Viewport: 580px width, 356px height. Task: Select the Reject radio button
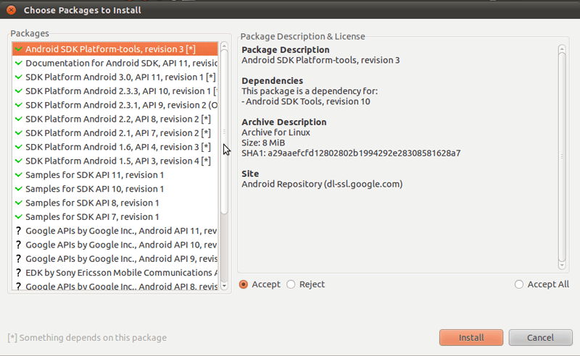[291, 284]
